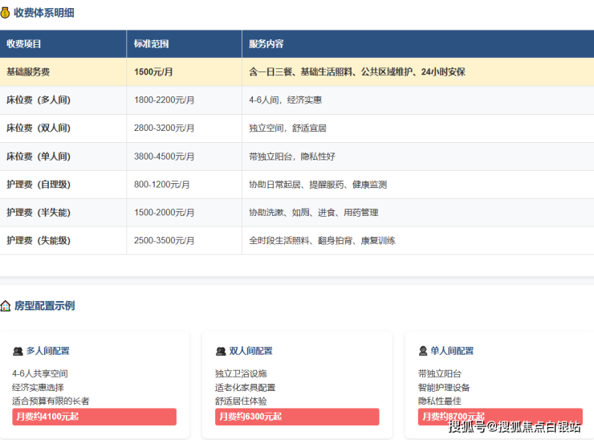
Task: Select the 标准范围 column header
Action: [x=151, y=43]
